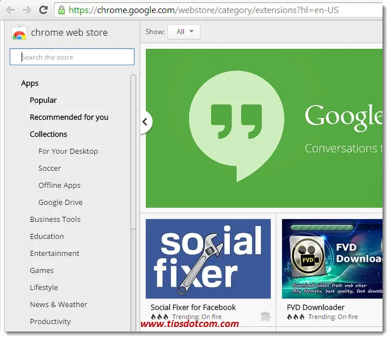Reload the page with the refresh icon
Image resolution: width=391 pixels, height=340 pixels.
coord(43,10)
